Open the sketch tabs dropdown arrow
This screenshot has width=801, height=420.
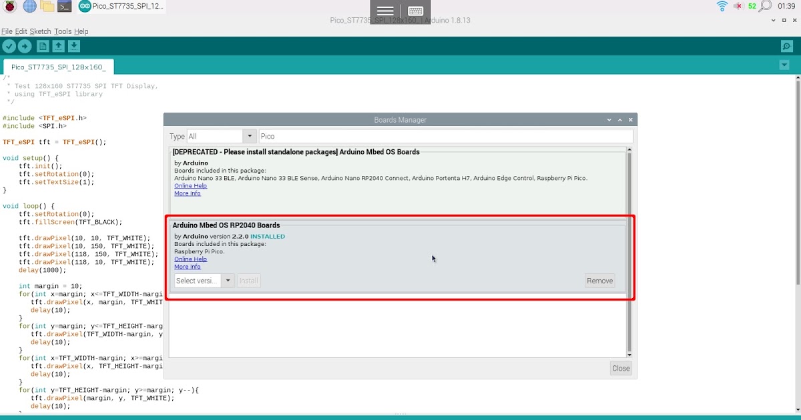coord(784,65)
